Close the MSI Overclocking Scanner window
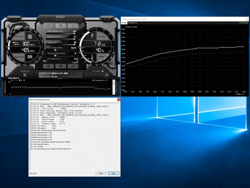This screenshot has height=188, width=250. tap(119, 100)
